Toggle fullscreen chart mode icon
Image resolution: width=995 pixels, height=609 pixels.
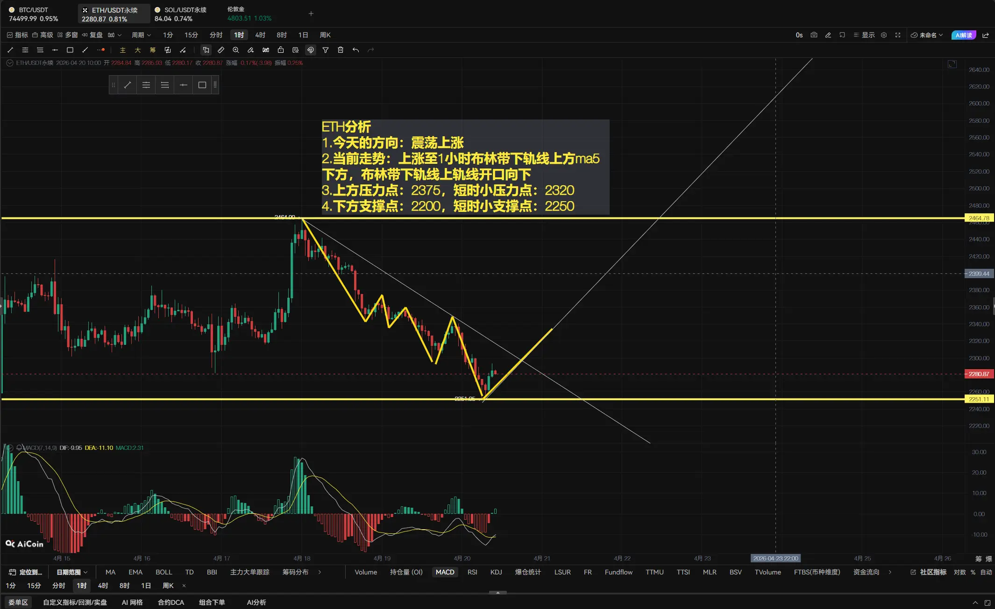(898, 35)
